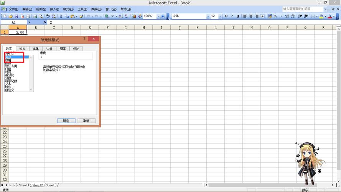Click the help question search box
This screenshot has width=341, height=192.
303,9
